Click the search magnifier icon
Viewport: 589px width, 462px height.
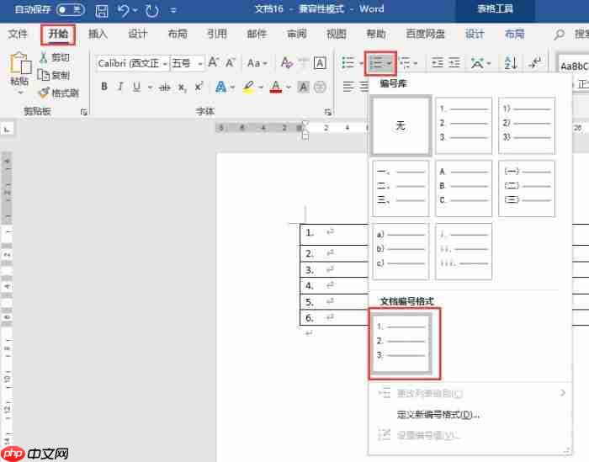[559, 35]
